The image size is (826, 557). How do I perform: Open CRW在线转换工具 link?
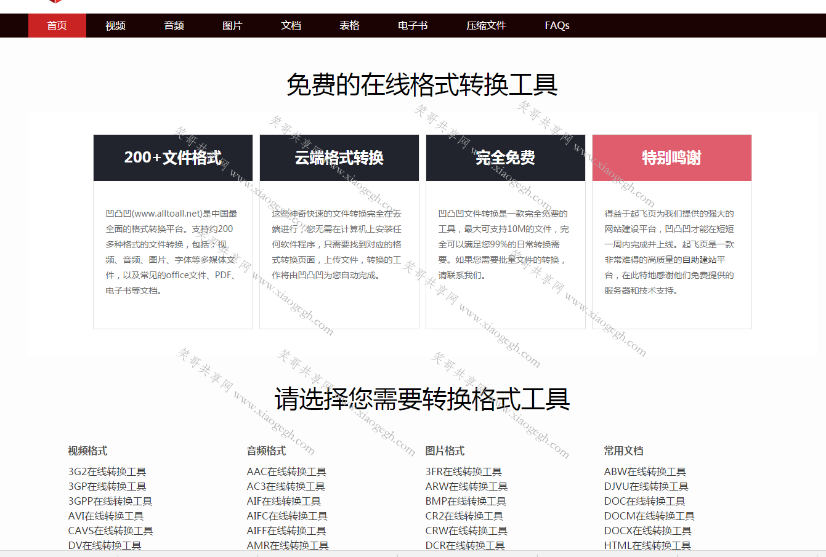tap(466, 531)
